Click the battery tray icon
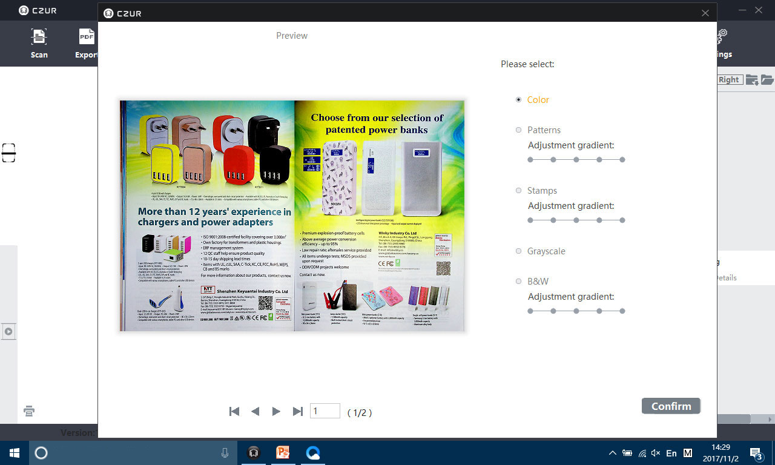 (x=627, y=453)
